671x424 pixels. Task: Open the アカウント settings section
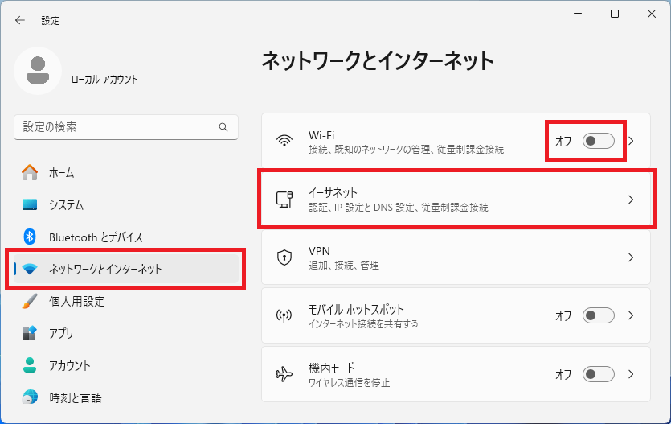click(x=70, y=365)
